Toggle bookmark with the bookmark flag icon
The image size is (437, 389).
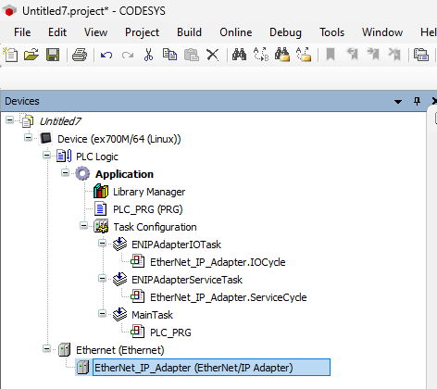[x=331, y=55]
